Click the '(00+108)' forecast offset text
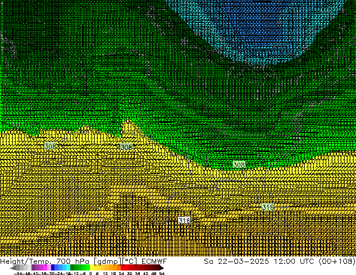 tap(337, 262)
